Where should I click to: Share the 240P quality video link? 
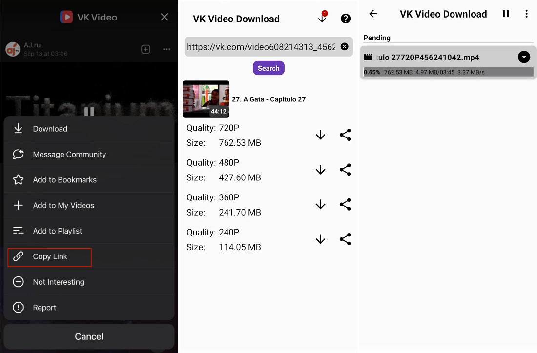point(345,239)
